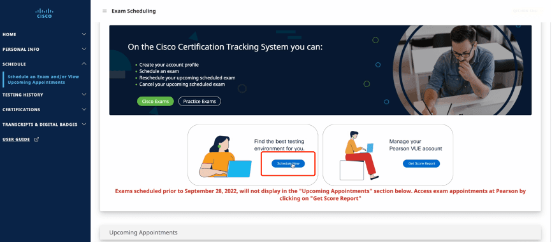This screenshot has width=552, height=242.
Task: Click banner heading 'On the Cisco Certification Tracking System'
Action: pyautogui.click(x=225, y=47)
